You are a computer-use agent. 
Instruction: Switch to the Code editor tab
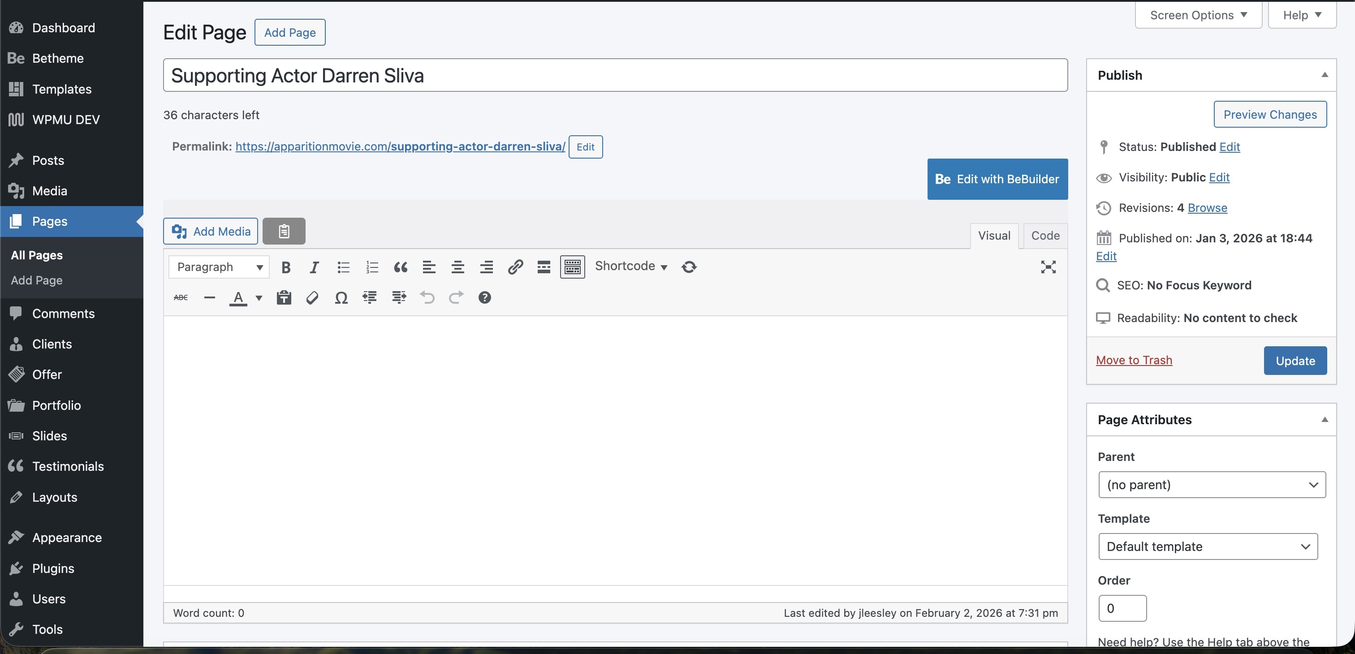[1045, 236]
